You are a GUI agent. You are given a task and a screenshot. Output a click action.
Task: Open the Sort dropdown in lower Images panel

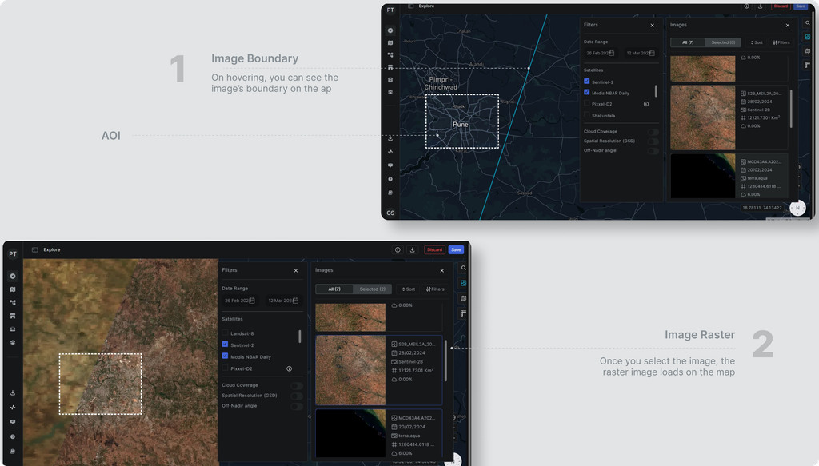[409, 289]
